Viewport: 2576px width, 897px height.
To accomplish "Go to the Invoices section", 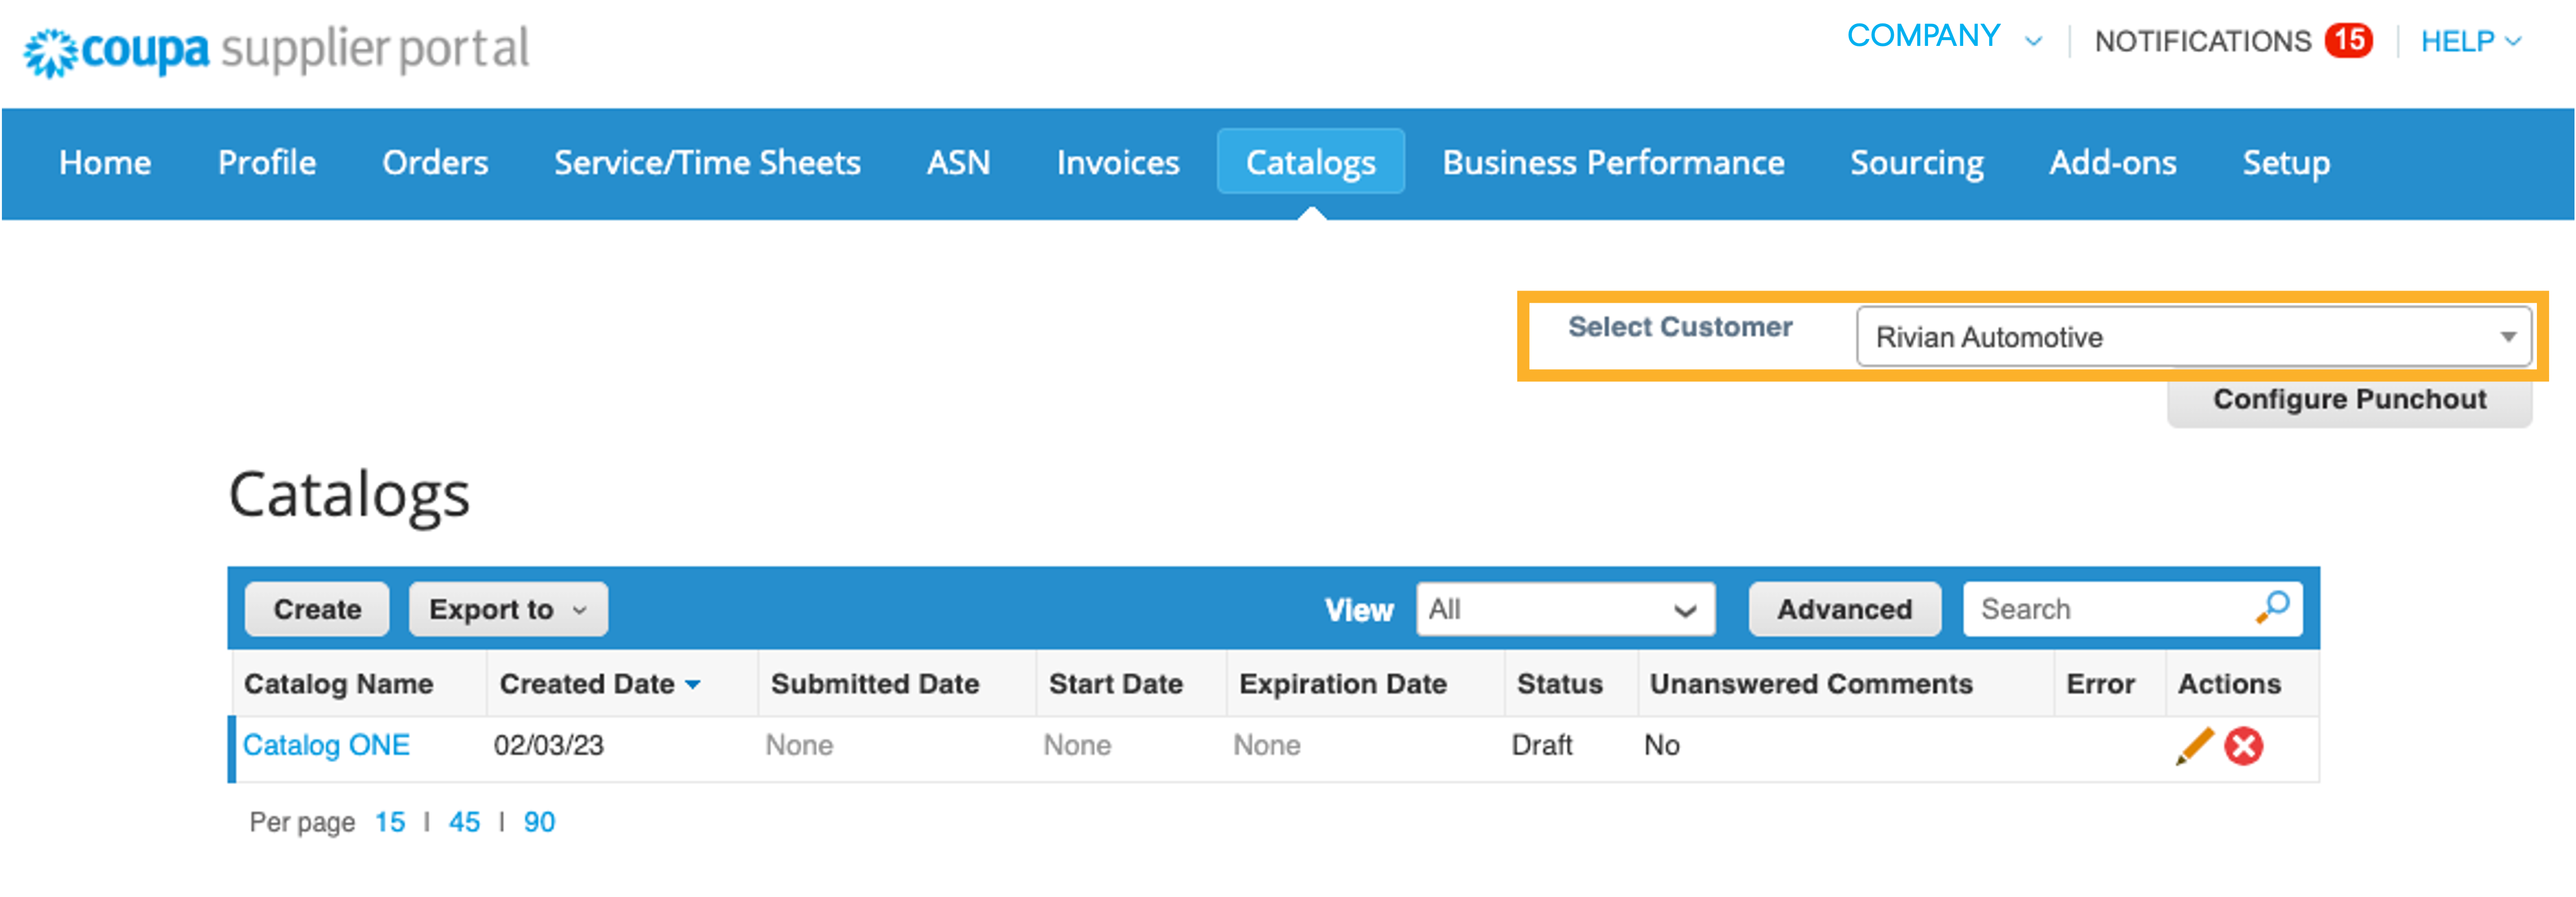I will (x=1117, y=162).
